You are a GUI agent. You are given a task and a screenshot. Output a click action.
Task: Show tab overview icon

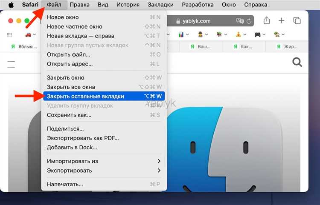pyautogui.click(x=297, y=20)
